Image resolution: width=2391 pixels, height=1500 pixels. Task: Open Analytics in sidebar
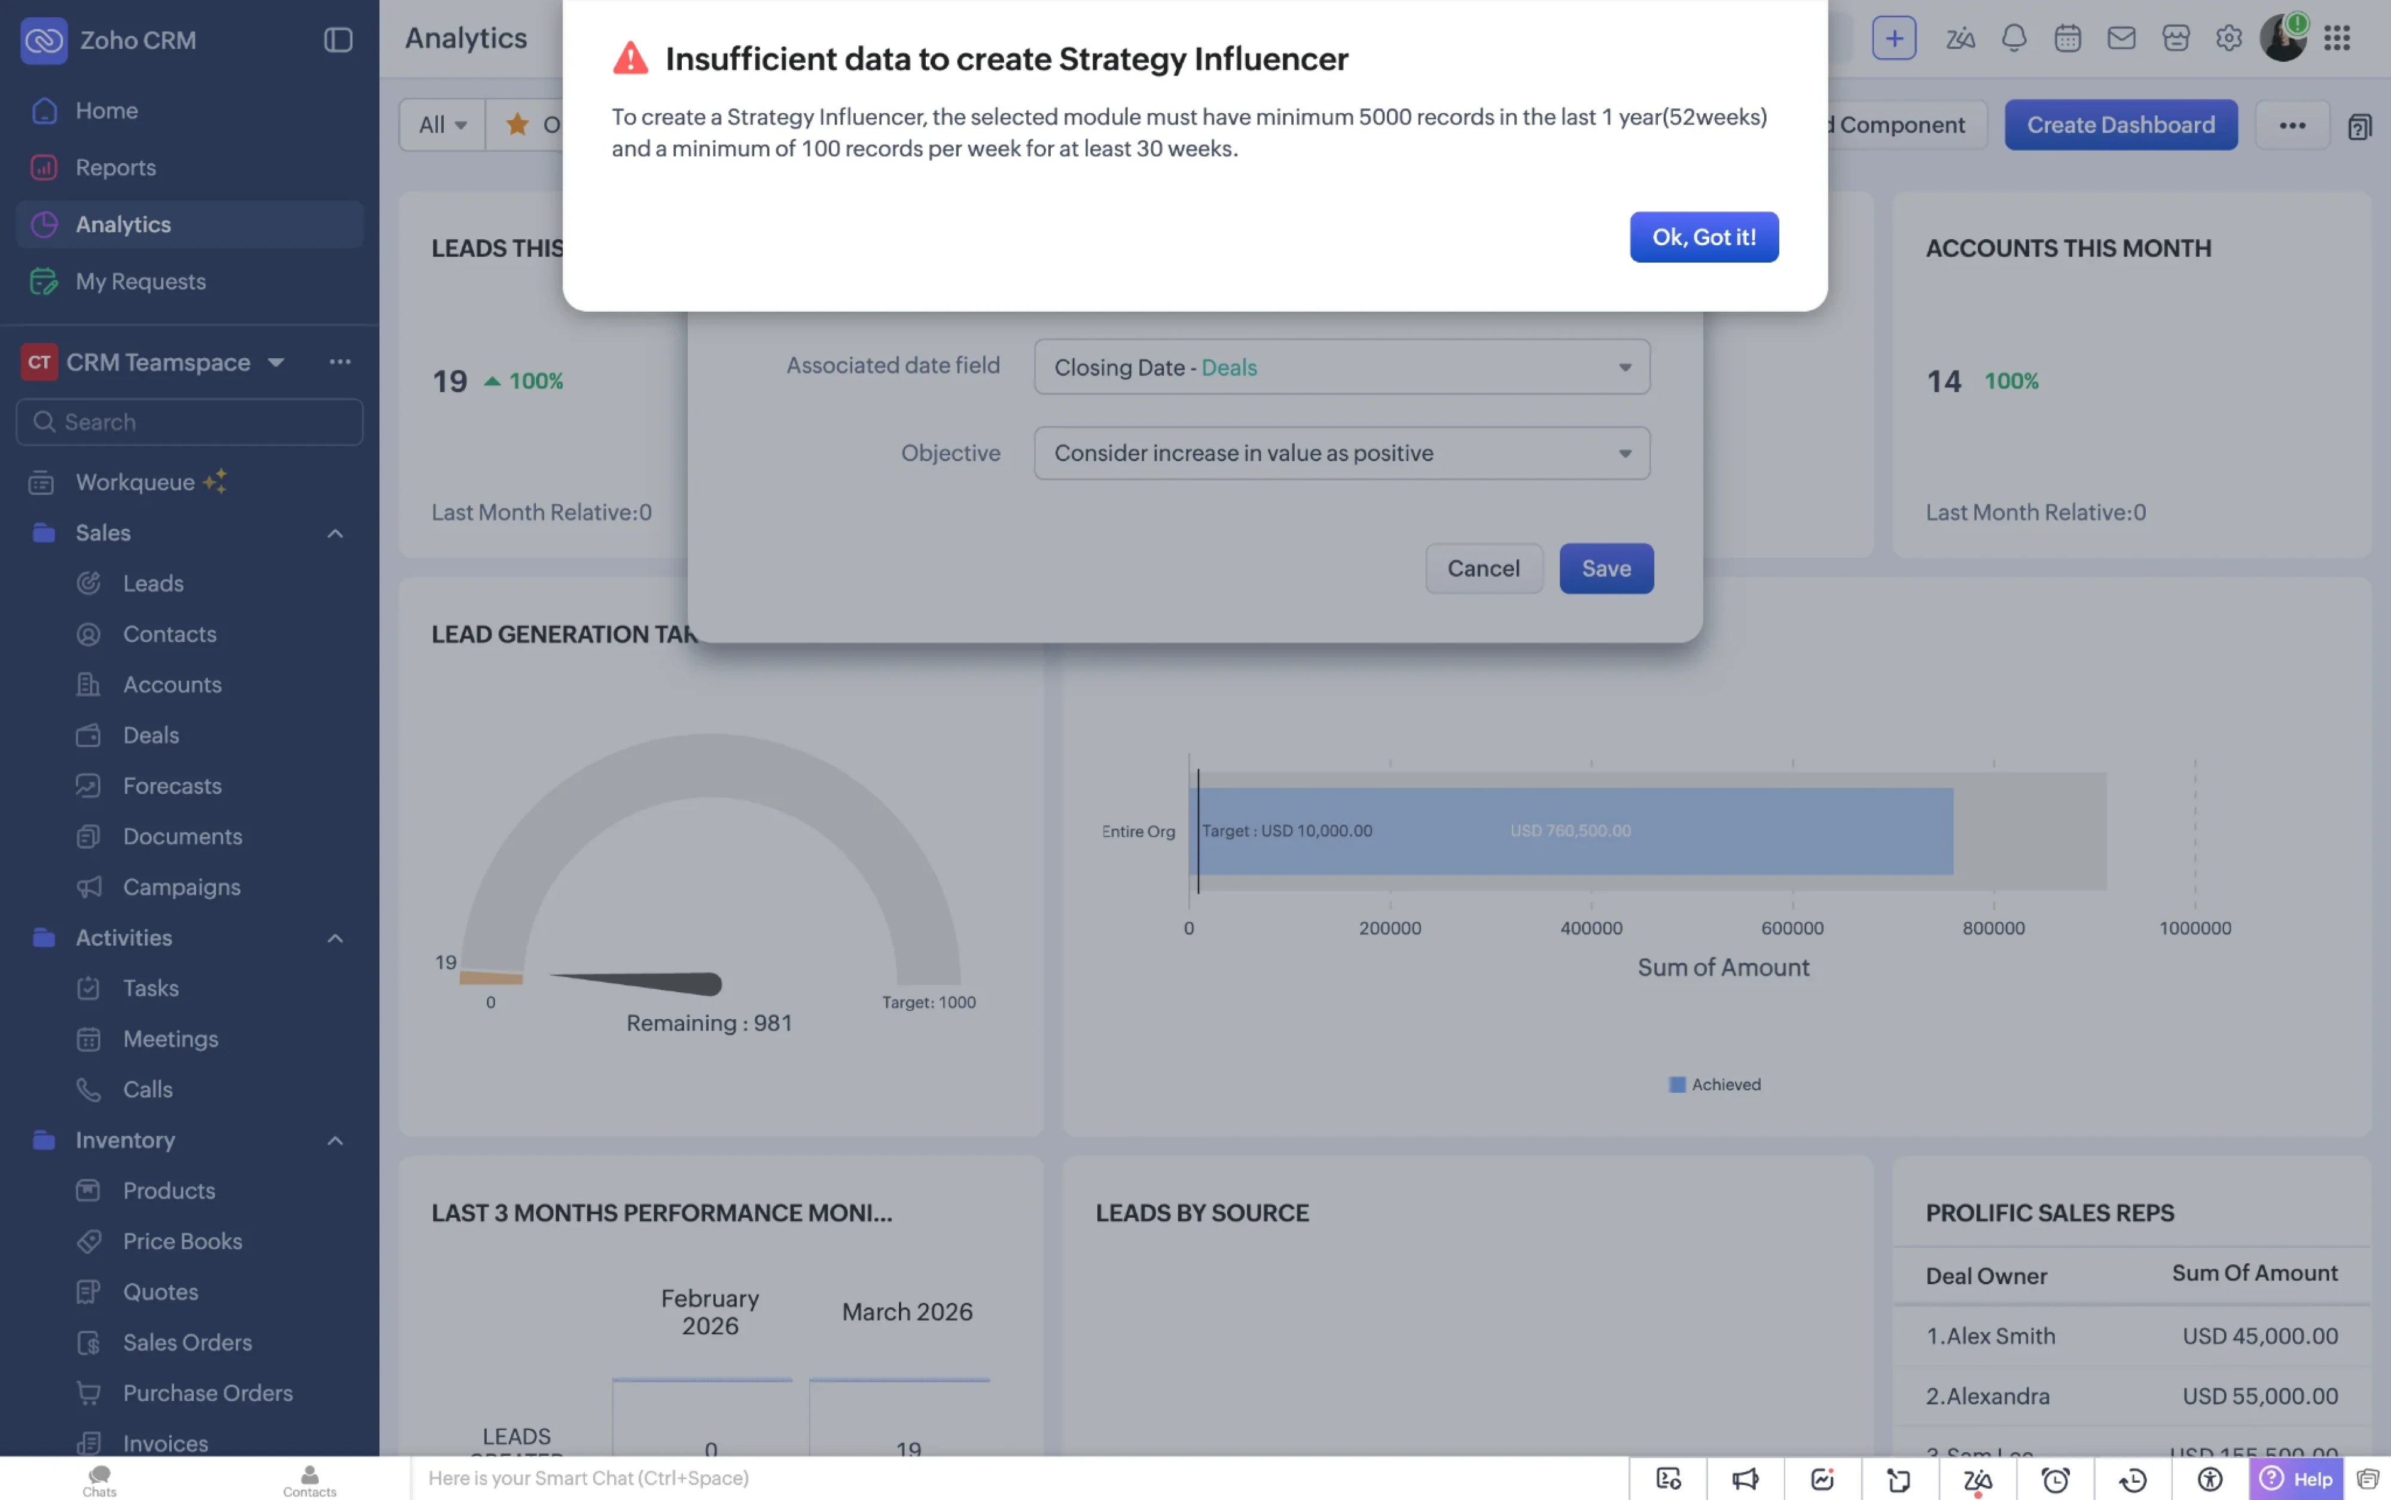point(190,224)
